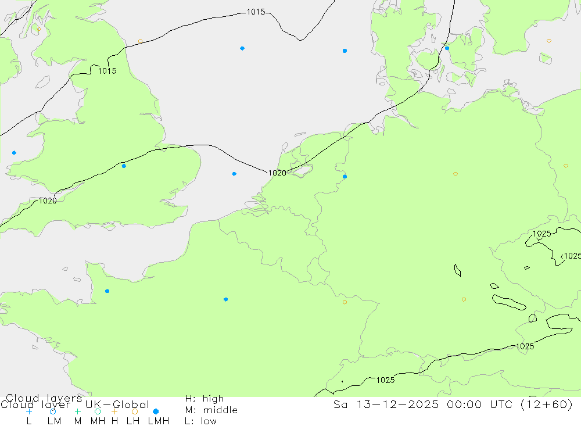This screenshot has width=581, height=426.
Task: Click the 'UK-Global' model name text
Action: (117, 404)
